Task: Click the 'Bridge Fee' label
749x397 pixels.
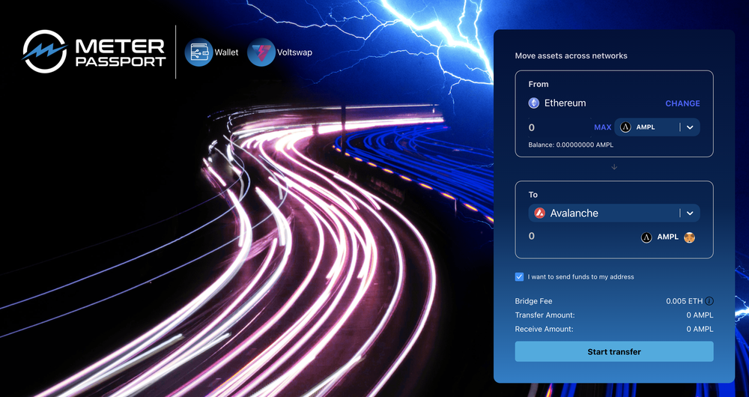Action: (533, 301)
